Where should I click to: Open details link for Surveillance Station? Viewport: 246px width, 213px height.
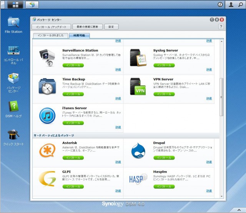click(x=118, y=70)
